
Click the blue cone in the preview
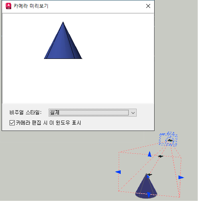(x=63, y=43)
